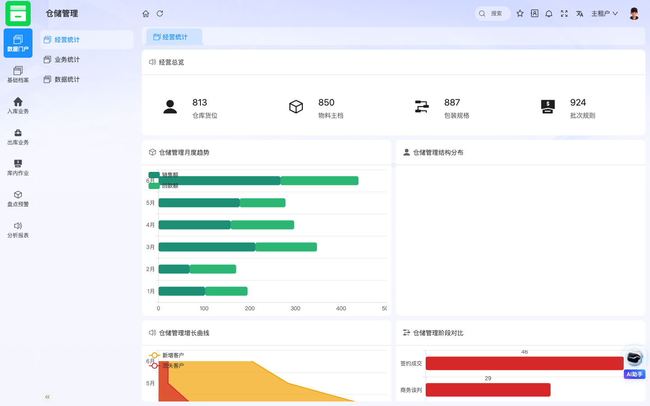The width and height of the screenshot is (650, 406).
Task: Toggle the 新增客户 legend series
Action: tap(166, 355)
